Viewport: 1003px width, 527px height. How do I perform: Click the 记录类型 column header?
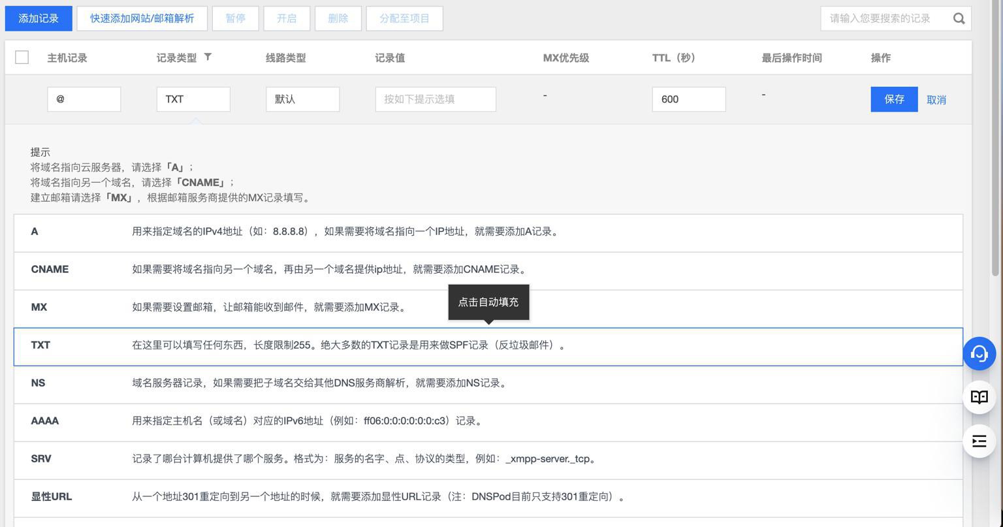click(x=176, y=57)
